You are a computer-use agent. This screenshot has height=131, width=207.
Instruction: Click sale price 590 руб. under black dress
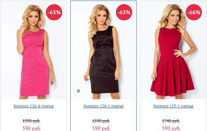[101, 128]
